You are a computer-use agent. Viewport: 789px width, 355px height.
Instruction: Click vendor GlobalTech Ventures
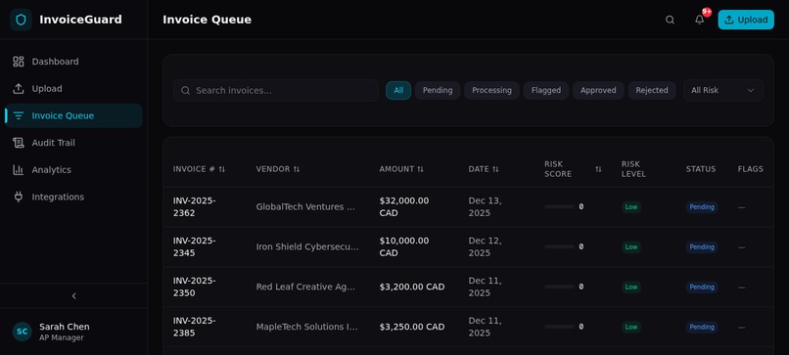click(x=306, y=207)
